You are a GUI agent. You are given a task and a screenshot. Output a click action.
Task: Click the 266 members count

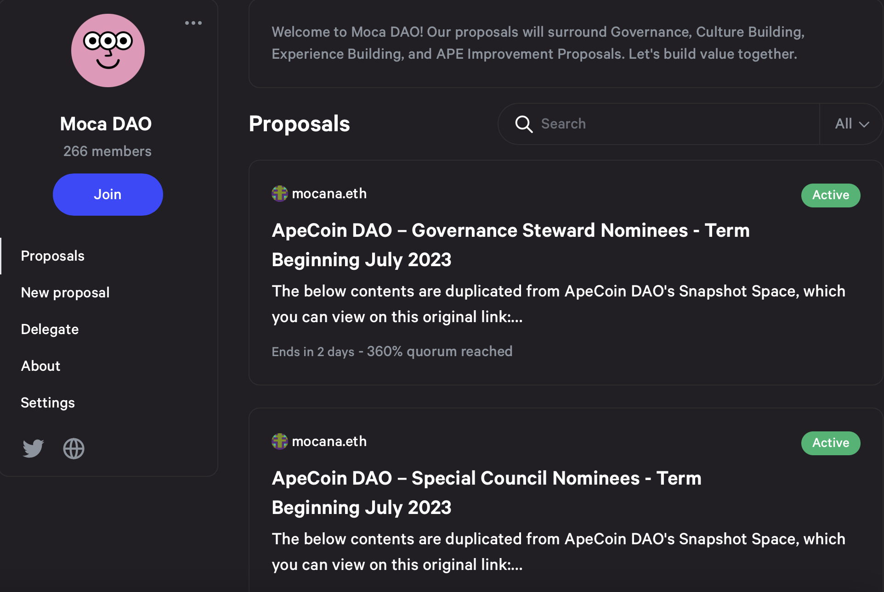pos(107,151)
